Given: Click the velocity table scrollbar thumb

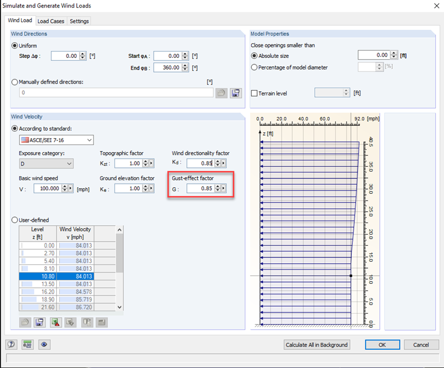Looking at the screenshot, I should [120, 252].
